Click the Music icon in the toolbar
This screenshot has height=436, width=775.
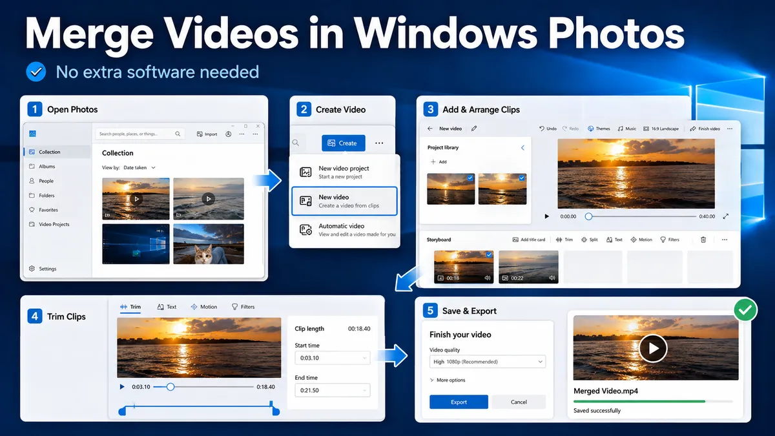620,129
